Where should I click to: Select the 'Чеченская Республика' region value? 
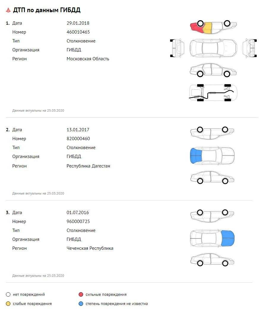pyautogui.click(x=90, y=248)
